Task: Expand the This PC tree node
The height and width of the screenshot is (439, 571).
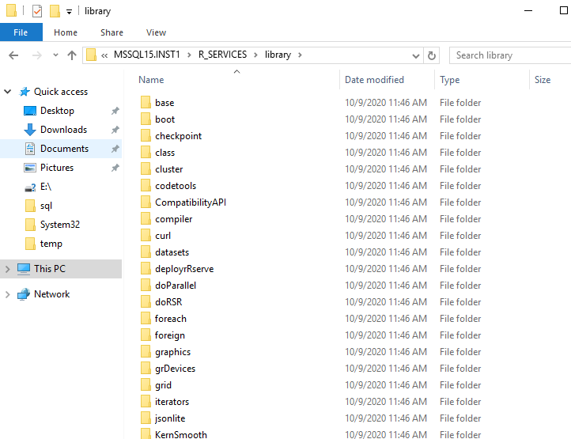Action: 8,269
